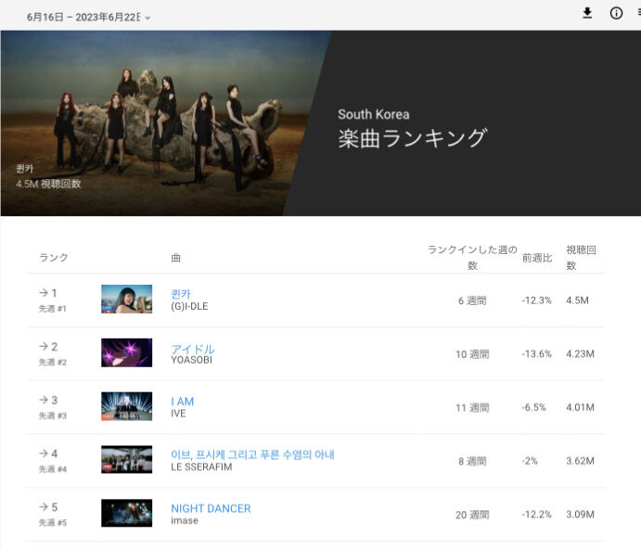Screen dimensions: 641x549
Task: Click the LE SSERAFIM row thumbnail
Action: 127,459
